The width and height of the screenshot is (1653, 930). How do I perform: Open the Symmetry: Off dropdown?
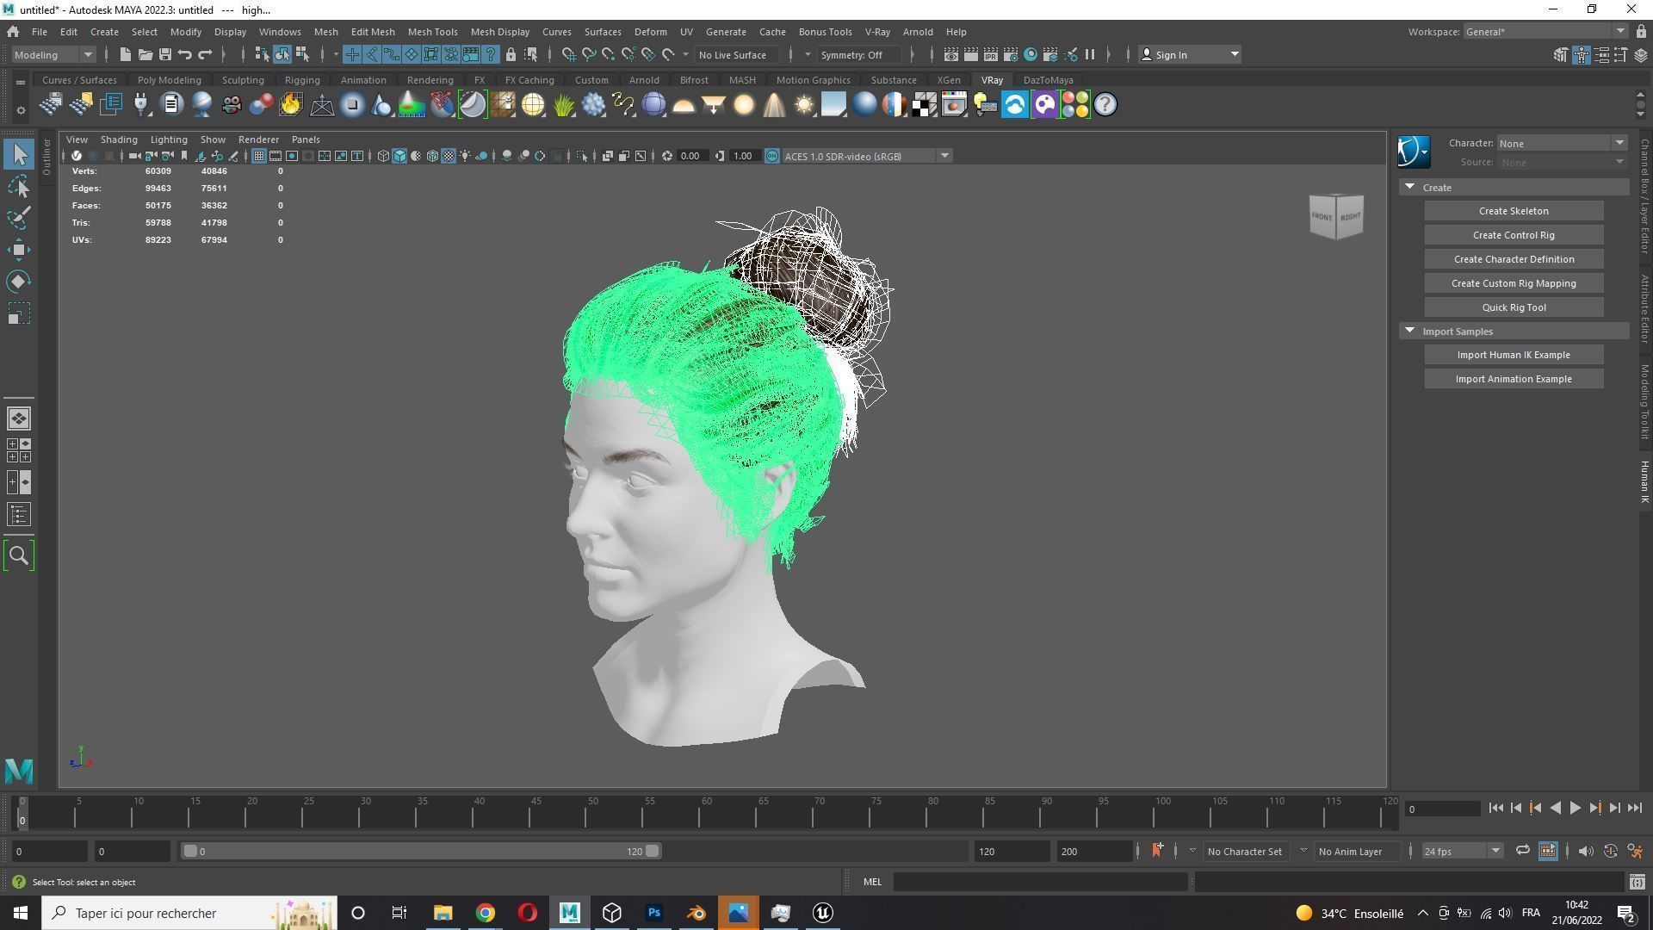tap(861, 55)
